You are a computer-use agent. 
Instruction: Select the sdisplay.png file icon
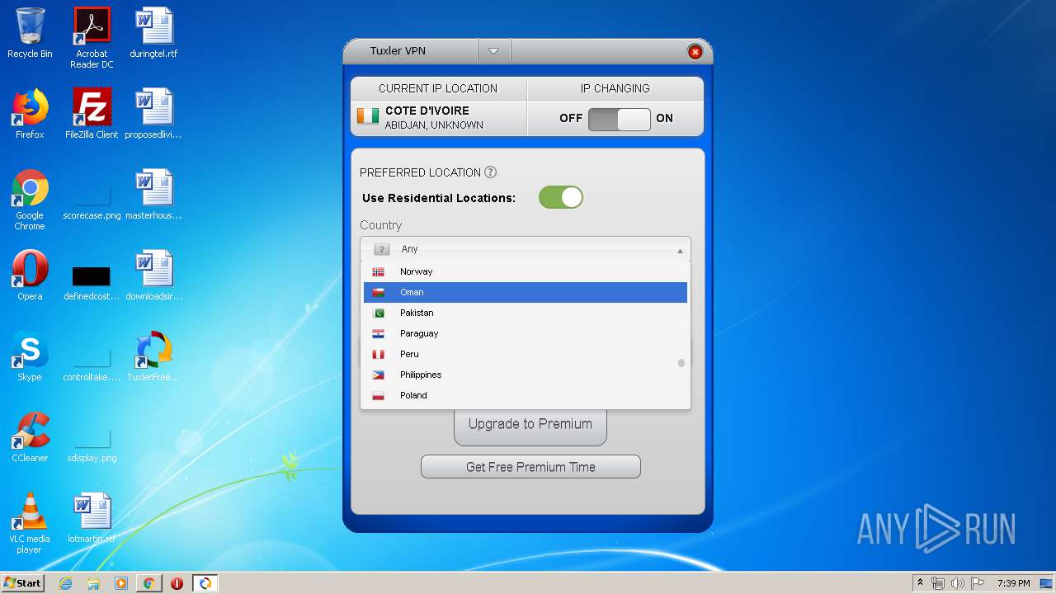(x=92, y=445)
